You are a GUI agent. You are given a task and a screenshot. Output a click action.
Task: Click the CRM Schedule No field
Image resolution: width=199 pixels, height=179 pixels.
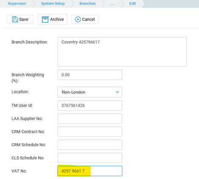[x=90, y=145]
